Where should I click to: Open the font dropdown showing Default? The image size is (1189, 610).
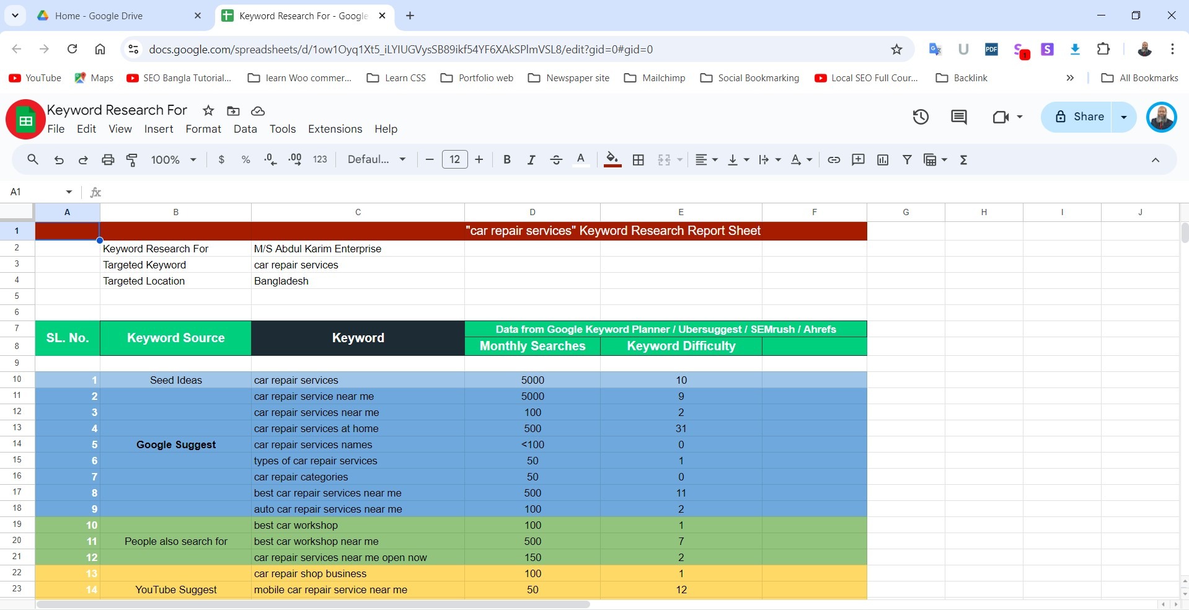pyautogui.click(x=375, y=159)
